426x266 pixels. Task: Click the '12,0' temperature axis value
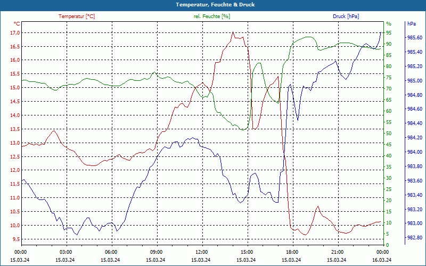(15, 170)
